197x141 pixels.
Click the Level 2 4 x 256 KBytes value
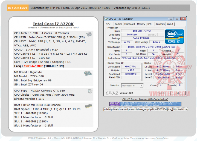(164, 74)
